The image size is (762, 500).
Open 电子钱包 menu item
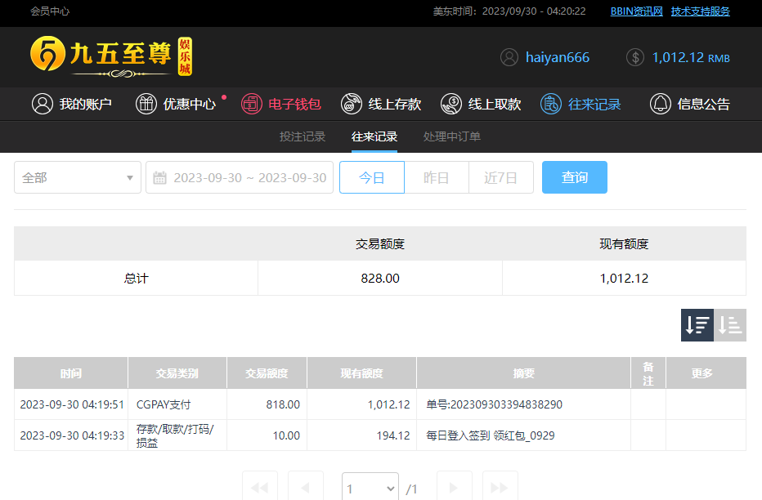click(281, 104)
